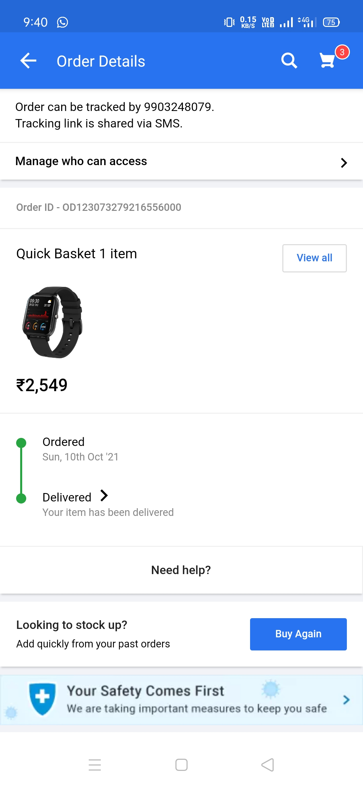Tap the Ordered green progress dot
The width and height of the screenshot is (363, 787).
tap(21, 443)
